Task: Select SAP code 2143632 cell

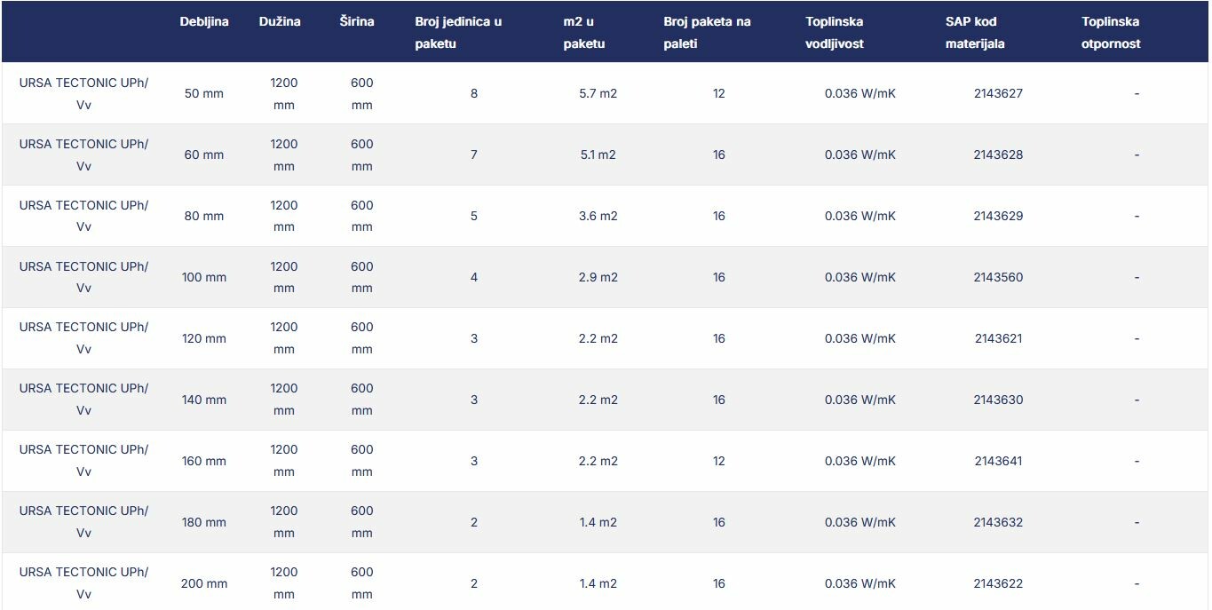Action: click(998, 522)
